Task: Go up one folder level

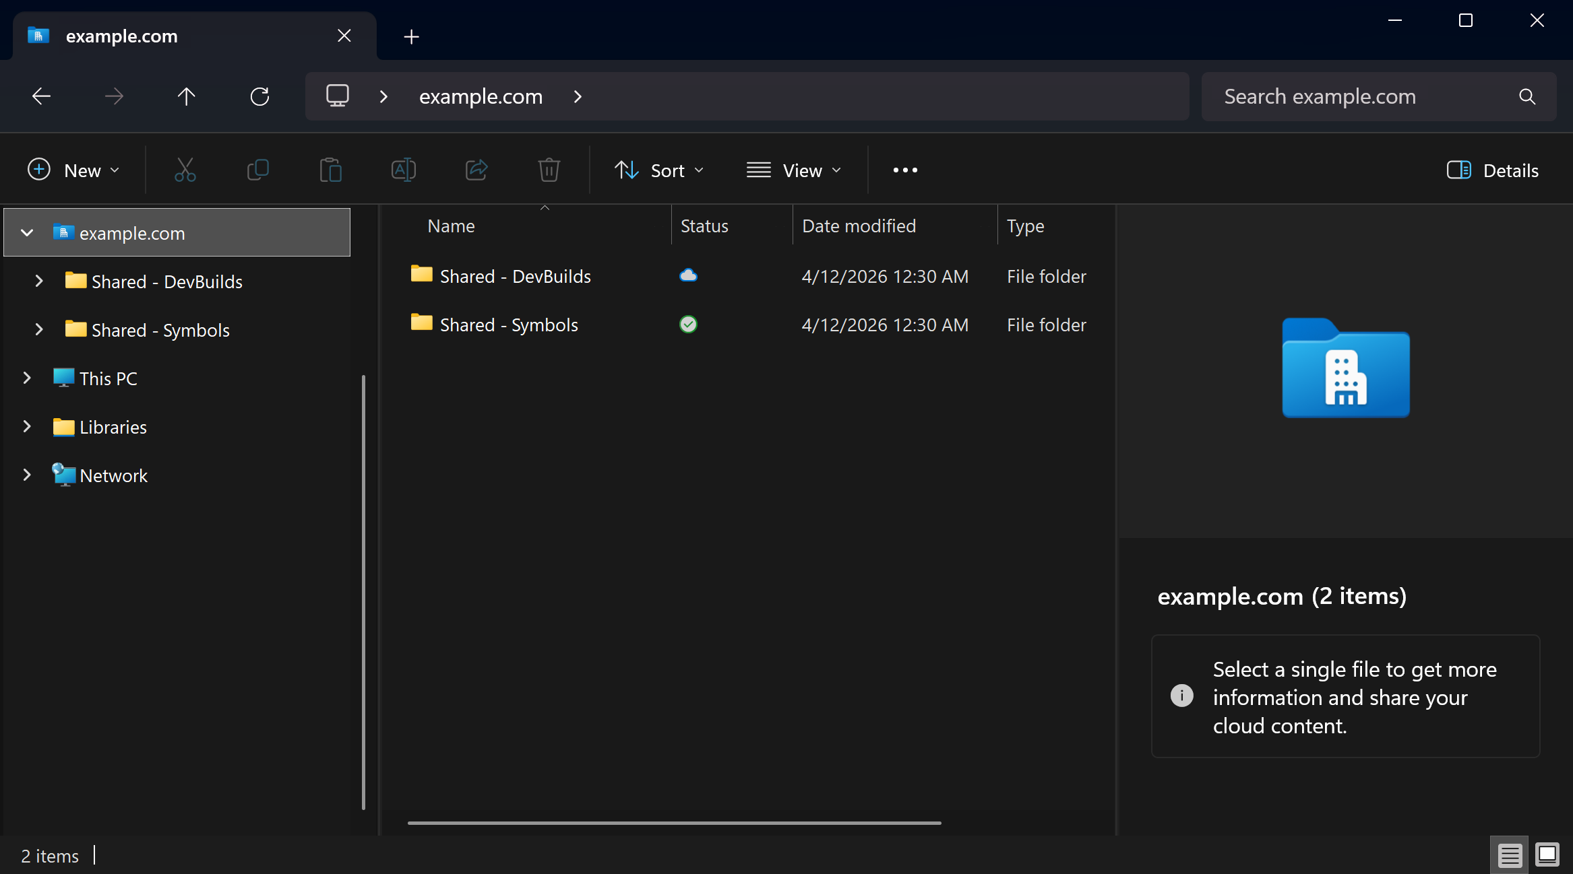Action: click(x=186, y=96)
